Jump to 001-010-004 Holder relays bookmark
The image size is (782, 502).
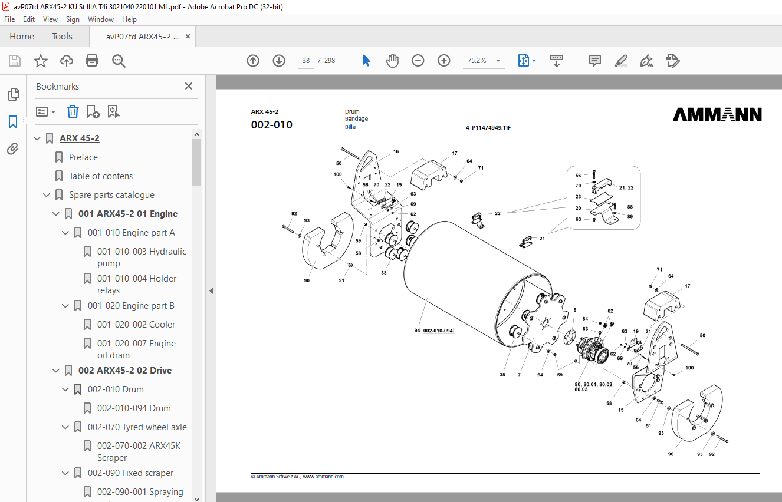pyautogui.click(x=137, y=285)
